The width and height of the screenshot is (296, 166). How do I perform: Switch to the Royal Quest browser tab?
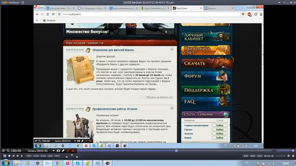click(187, 8)
